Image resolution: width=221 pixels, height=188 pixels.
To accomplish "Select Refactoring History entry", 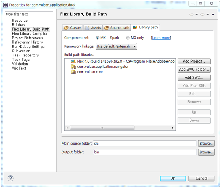I will click(x=27, y=42).
